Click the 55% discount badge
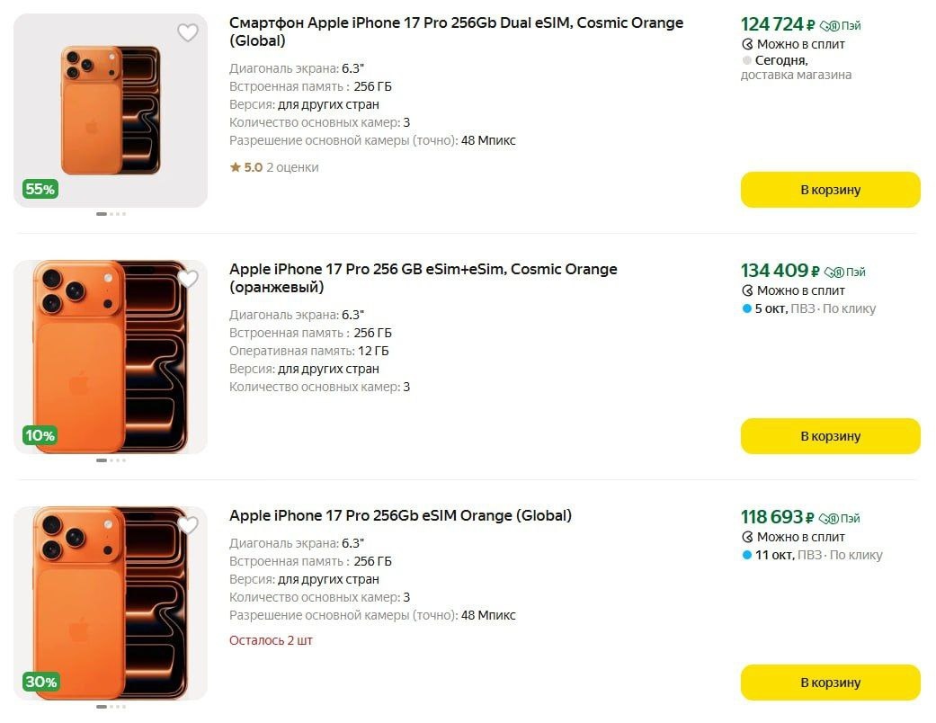936x723 pixels. tap(40, 189)
